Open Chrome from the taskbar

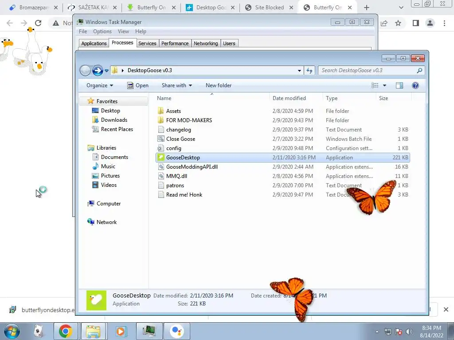[66, 331]
